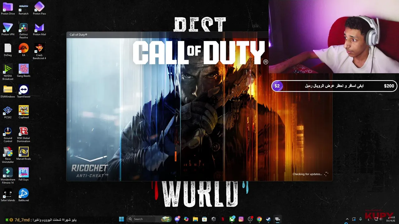This screenshot has height=224, width=399.
Task: Open the EA app desktop icon
Action: (23, 50)
